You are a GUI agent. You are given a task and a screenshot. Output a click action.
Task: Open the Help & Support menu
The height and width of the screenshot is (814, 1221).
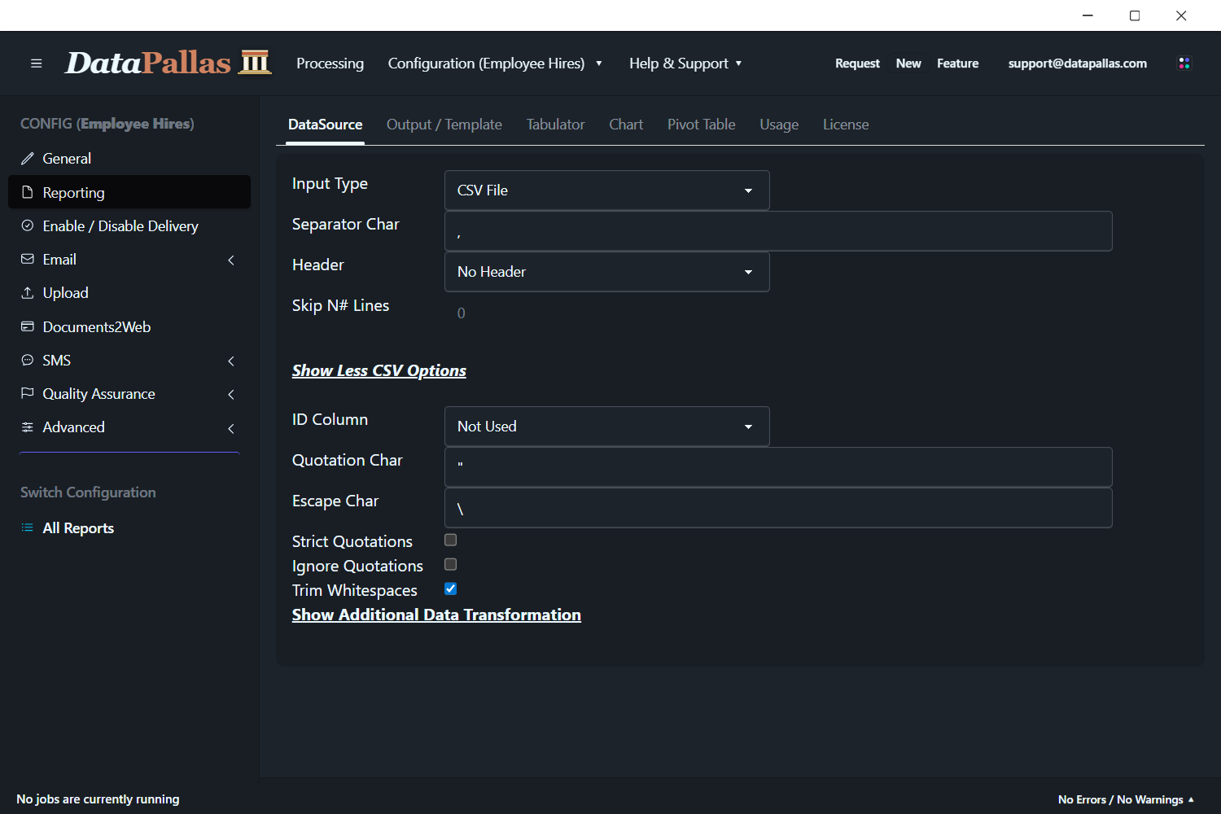(685, 63)
